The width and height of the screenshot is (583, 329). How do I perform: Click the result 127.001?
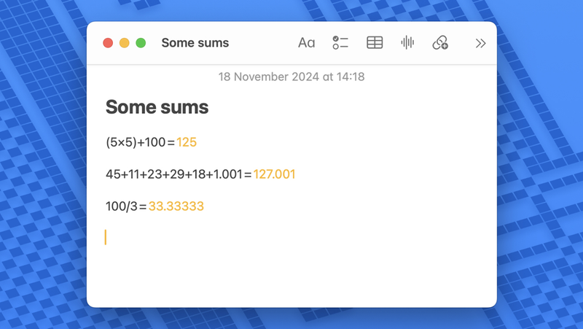point(274,174)
